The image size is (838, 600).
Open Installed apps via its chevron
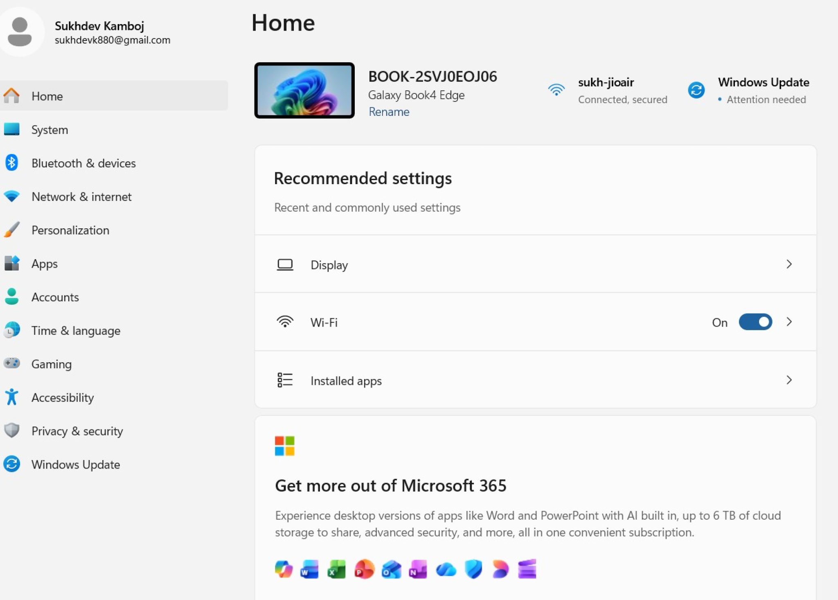tap(789, 380)
